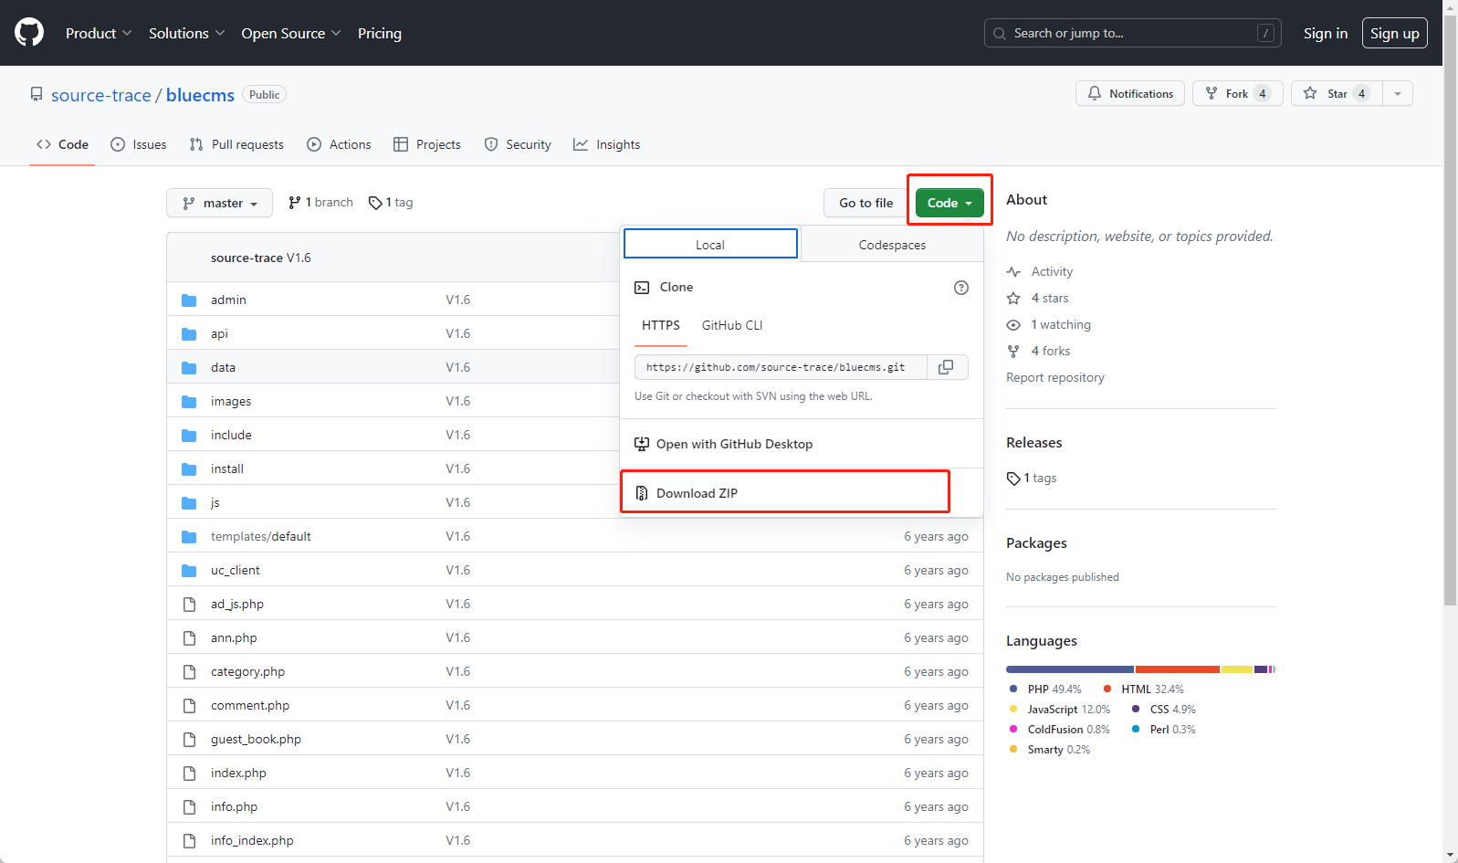Open the Security tab

point(518,144)
